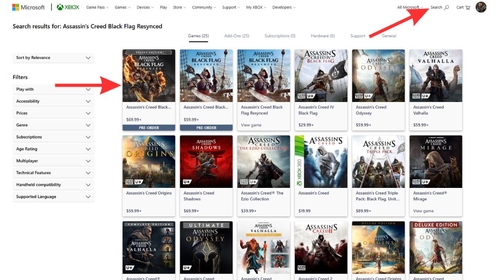
Task: Open the user profile avatar
Action: point(481,7)
